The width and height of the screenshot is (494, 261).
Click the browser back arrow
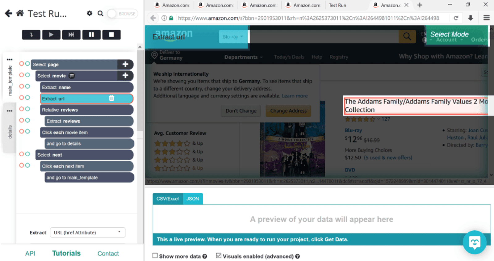click(153, 18)
